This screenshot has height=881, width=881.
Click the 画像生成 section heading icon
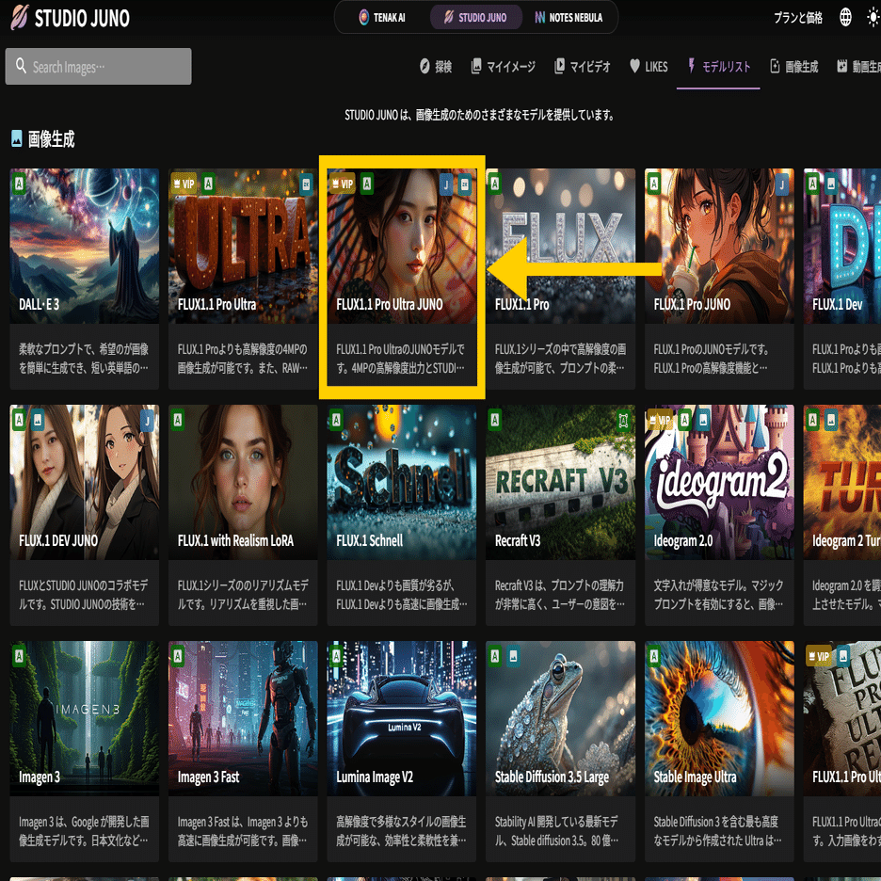17,138
